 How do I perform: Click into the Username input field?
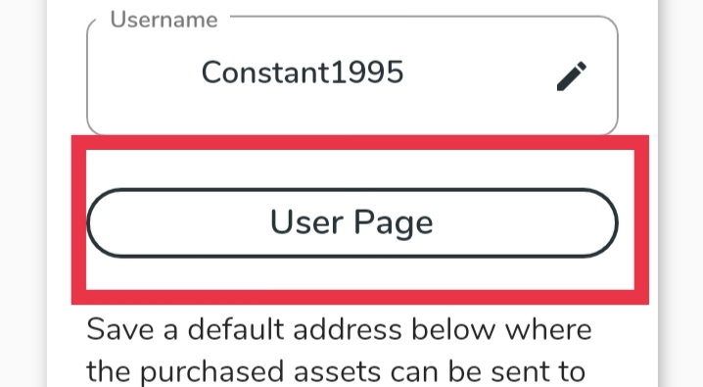[352, 75]
